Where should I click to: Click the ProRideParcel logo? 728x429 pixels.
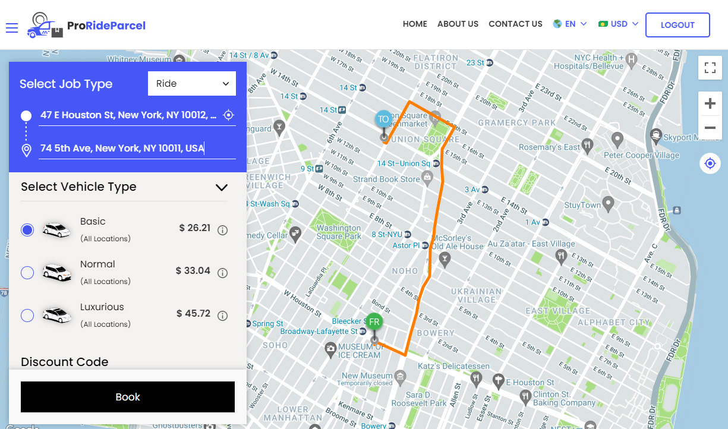pos(86,26)
